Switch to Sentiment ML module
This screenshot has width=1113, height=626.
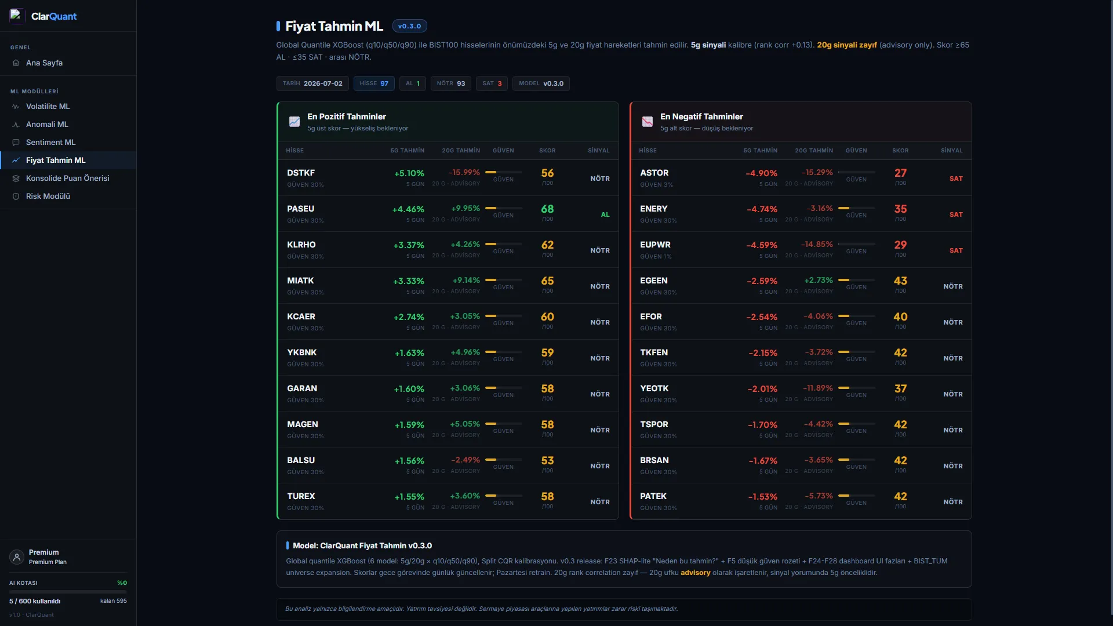pos(68,143)
